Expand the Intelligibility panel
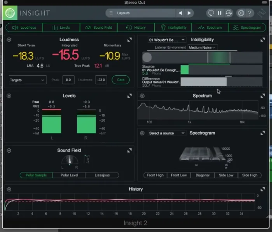Viewport: 272px width, 232px height. [263, 40]
